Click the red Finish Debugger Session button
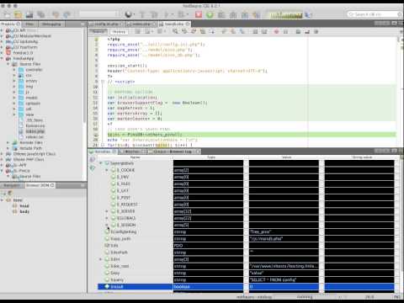The height and width of the screenshot is (303, 404). click(x=199, y=14)
